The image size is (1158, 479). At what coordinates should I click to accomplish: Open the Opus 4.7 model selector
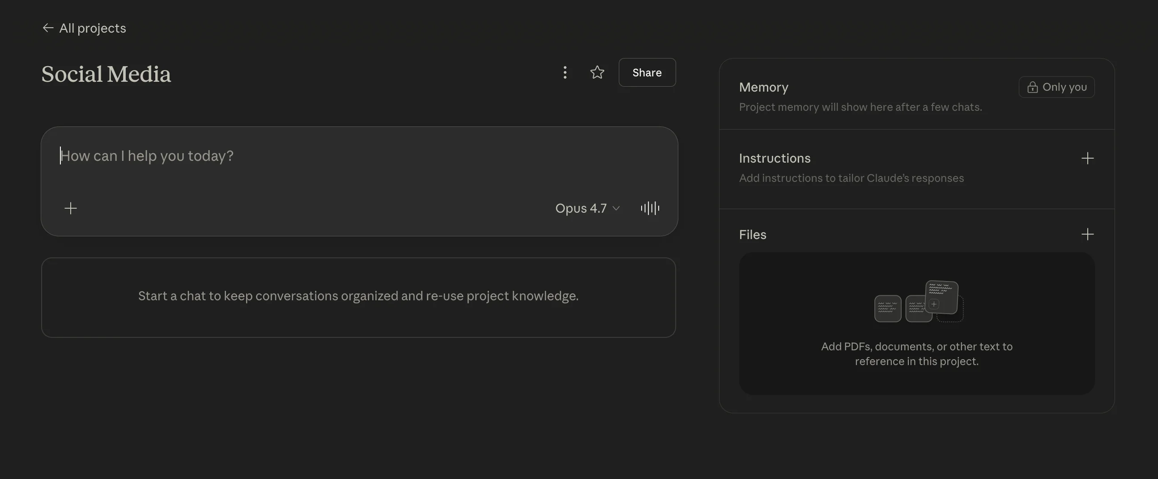click(x=588, y=208)
